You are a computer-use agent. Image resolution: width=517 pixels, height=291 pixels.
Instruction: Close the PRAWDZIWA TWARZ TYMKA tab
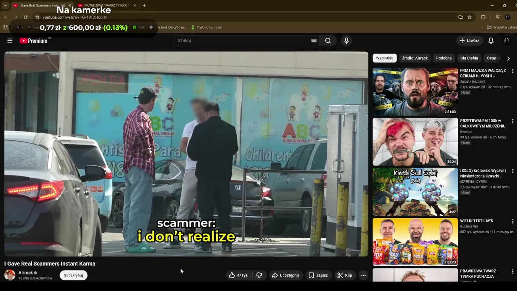(x=135, y=5)
